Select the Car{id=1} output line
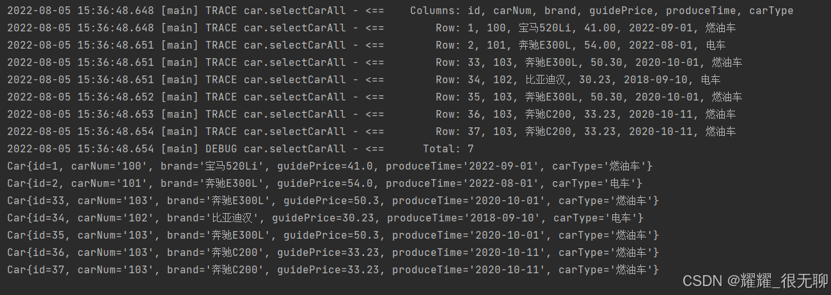Viewport: 831px width, 295px height. click(x=329, y=166)
